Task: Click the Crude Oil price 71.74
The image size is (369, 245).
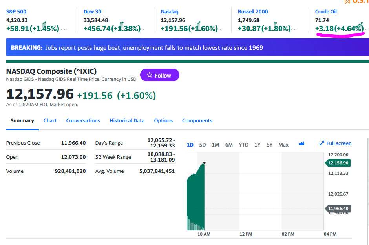Action: point(322,20)
